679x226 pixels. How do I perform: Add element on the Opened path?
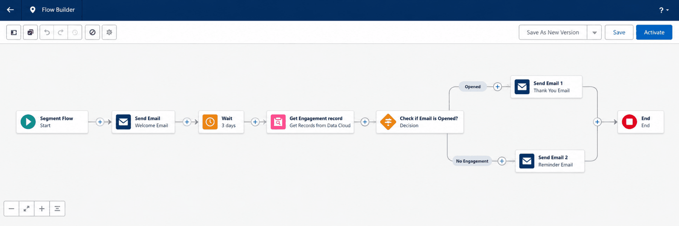pos(497,86)
